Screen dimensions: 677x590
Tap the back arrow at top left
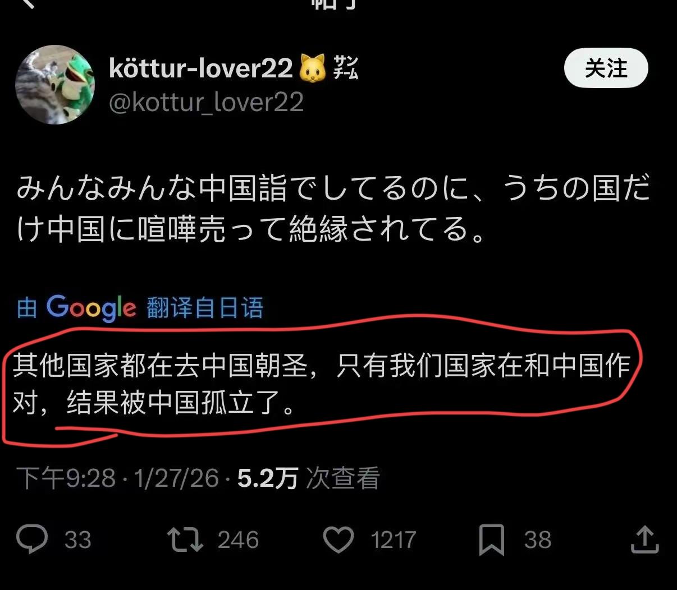pos(27,3)
